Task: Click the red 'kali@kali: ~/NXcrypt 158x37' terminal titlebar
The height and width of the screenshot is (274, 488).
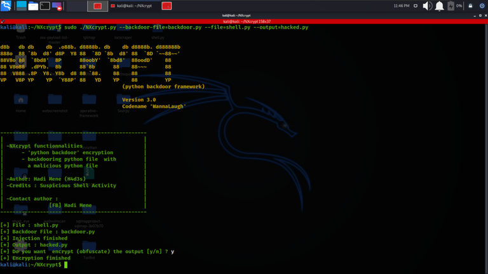Action: coord(247,22)
